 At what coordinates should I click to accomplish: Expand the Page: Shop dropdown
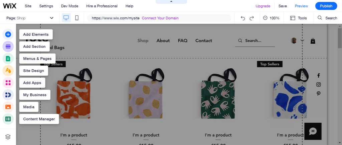click(51, 18)
